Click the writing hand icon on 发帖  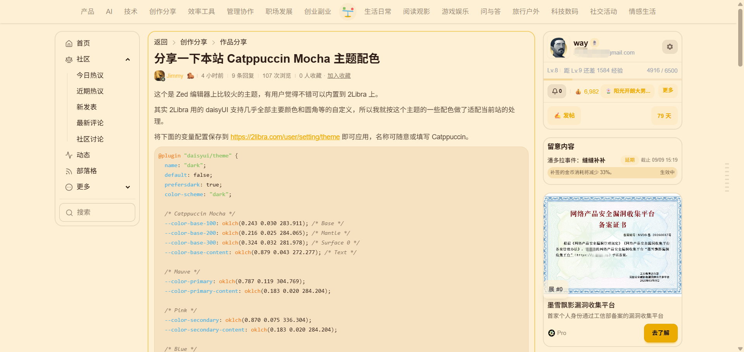558,116
